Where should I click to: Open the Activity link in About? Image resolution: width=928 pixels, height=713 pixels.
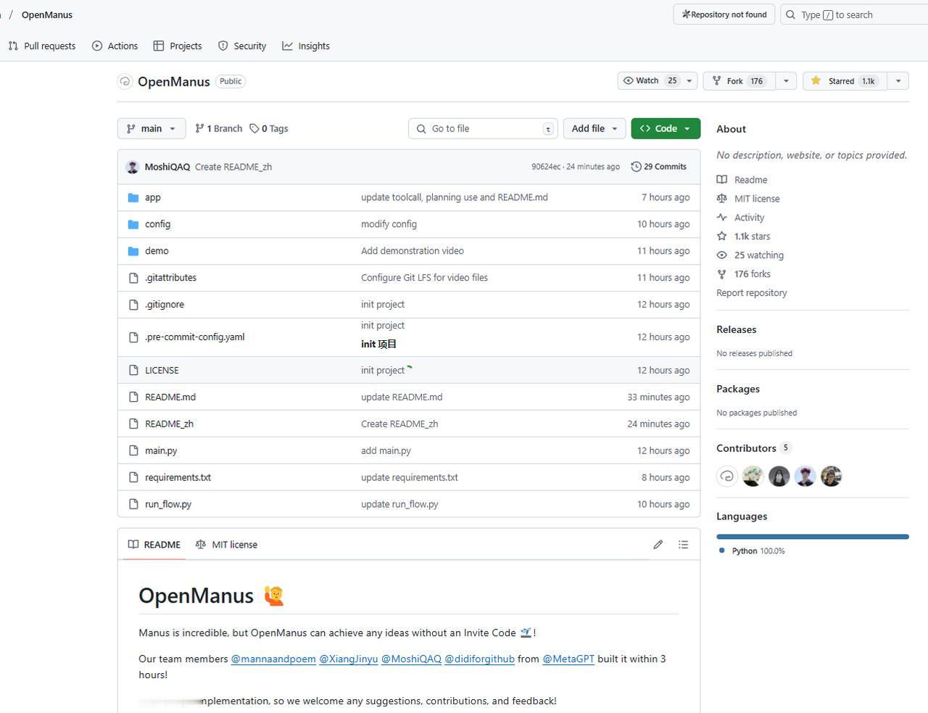click(x=741, y=218)
